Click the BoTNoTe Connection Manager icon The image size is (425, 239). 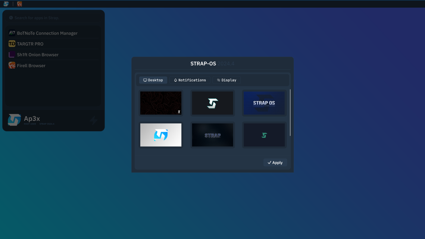(x=12, y=33)
